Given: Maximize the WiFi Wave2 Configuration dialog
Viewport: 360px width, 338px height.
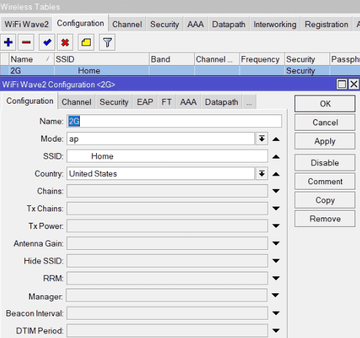Looking at the screenshot, I should (x=342, y=84).
